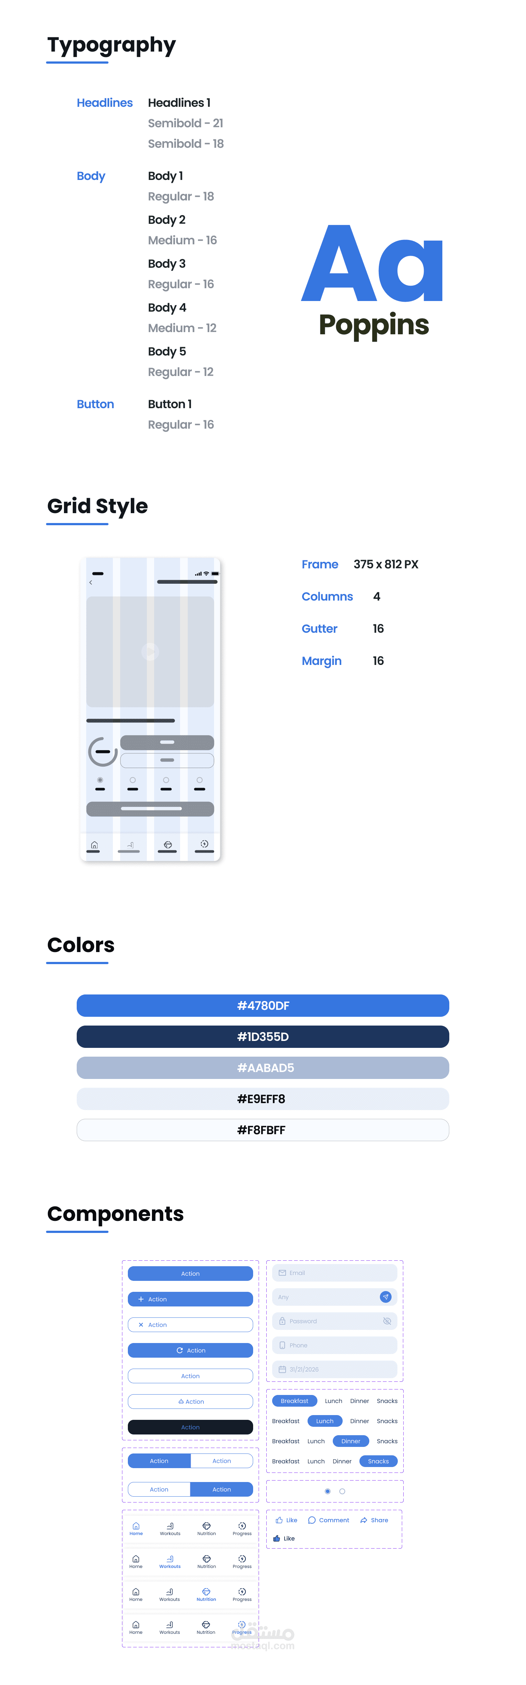Viewport: 526px width, 1685px height.
Task: Click the back chevron in the phone mockup
Action: (91, 582)
